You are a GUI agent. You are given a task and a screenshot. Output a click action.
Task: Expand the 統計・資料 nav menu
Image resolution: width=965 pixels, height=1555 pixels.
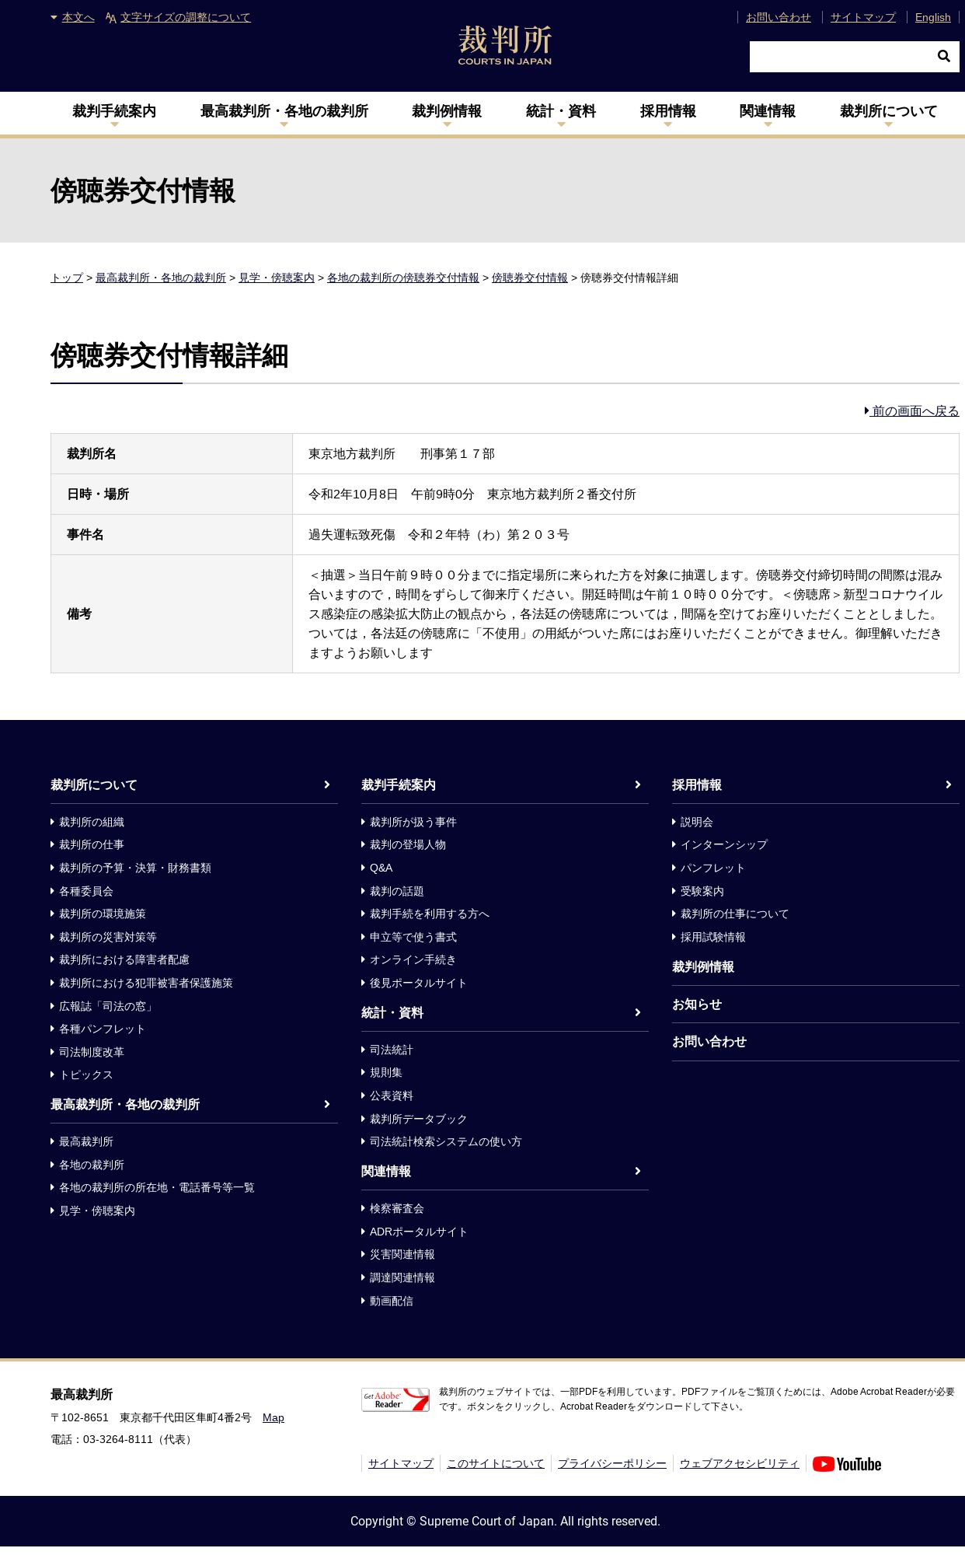pyautogui.click(x=561, y=112)
